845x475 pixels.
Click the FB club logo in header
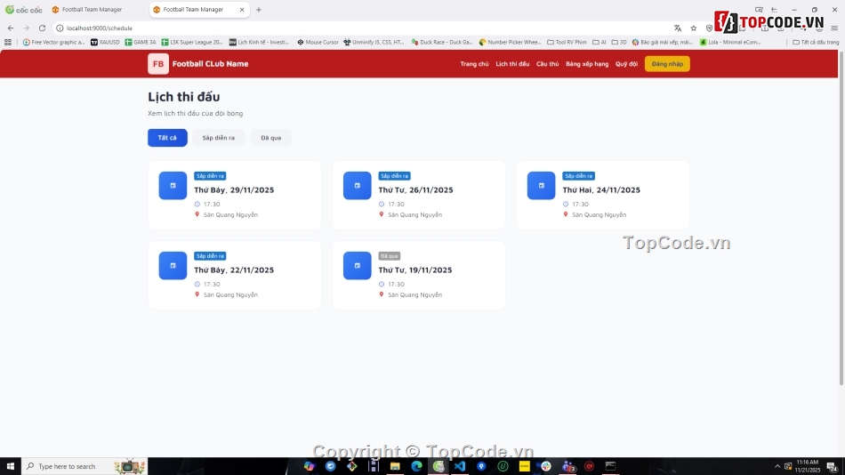tap(158, 64)
